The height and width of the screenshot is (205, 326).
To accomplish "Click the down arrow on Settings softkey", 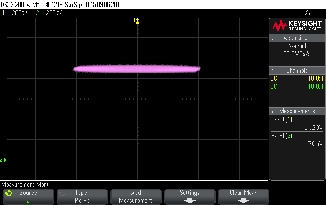I will (189, 201).
